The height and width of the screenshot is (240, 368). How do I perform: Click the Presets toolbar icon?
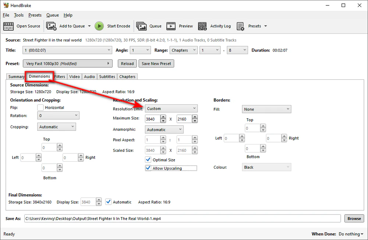[240, 26]
